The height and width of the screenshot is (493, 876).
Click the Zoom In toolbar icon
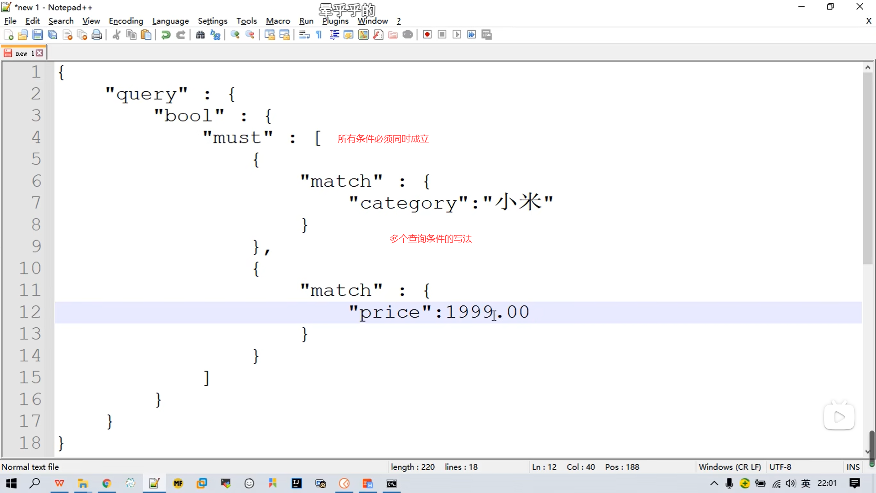[x=235, y=35]
